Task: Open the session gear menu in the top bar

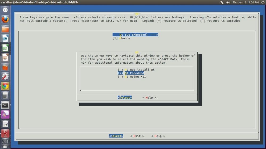Action: click(263, 2)
